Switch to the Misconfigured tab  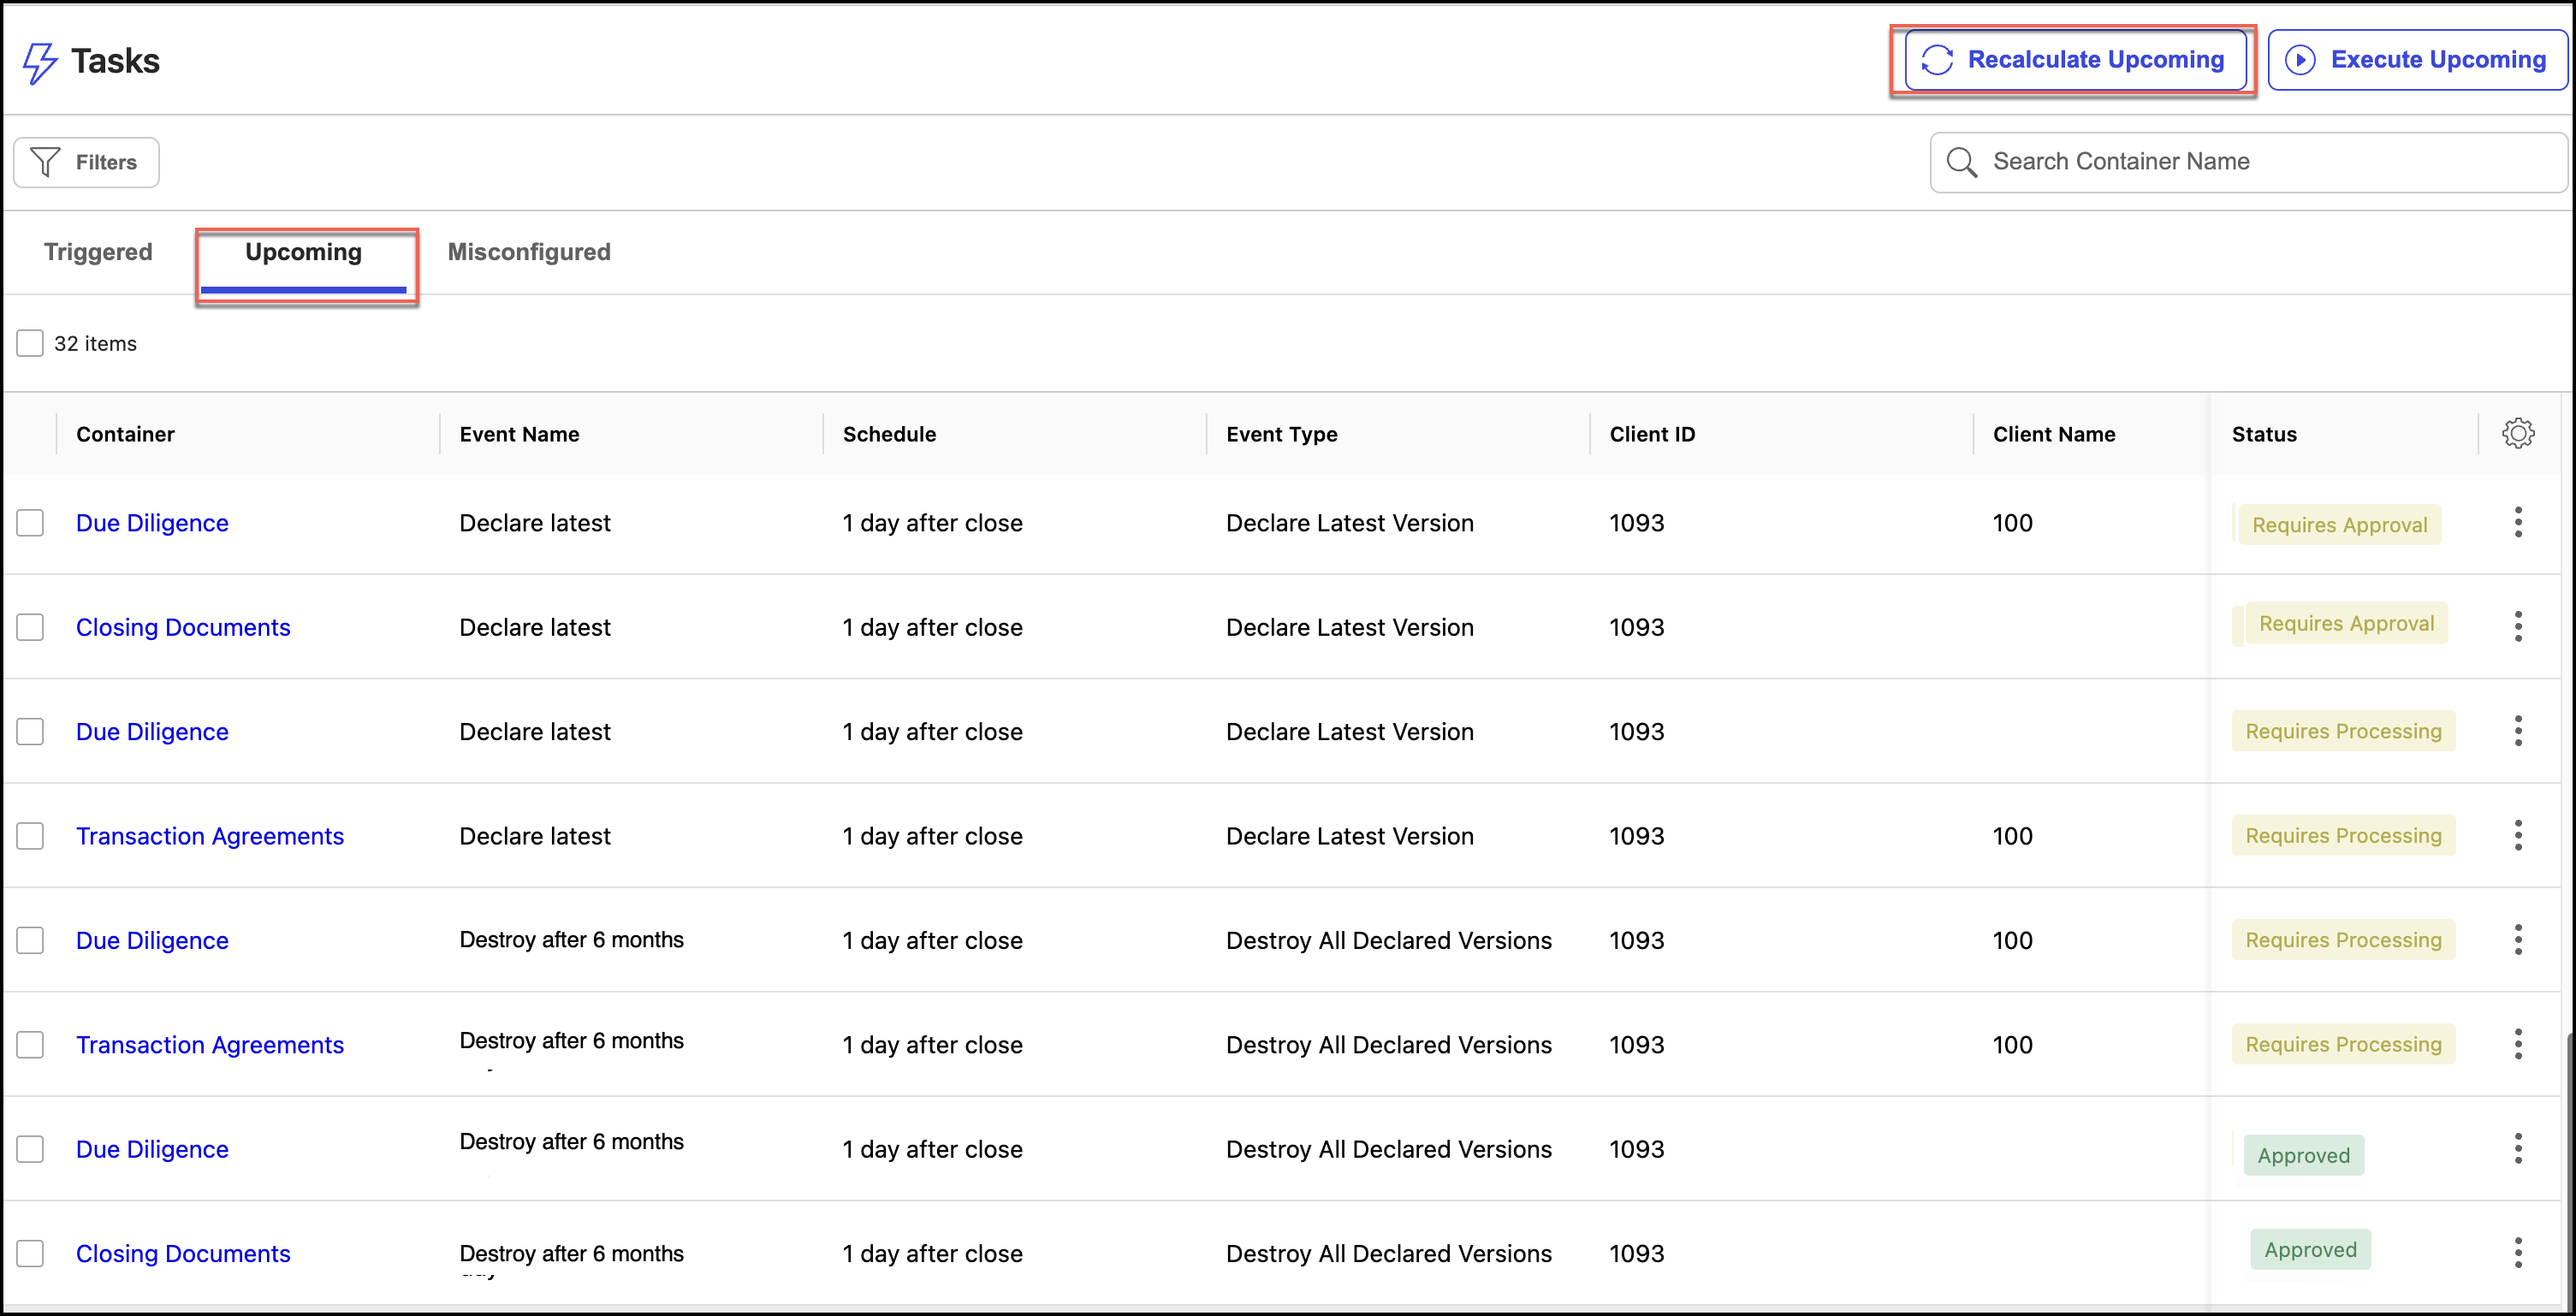pyautogui.click(x=528, y=252)
